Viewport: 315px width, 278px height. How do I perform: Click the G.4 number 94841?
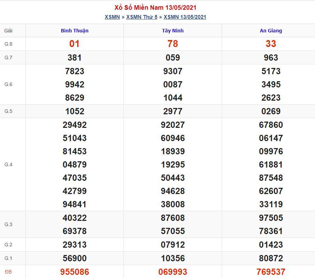click(x=74, y=204)
